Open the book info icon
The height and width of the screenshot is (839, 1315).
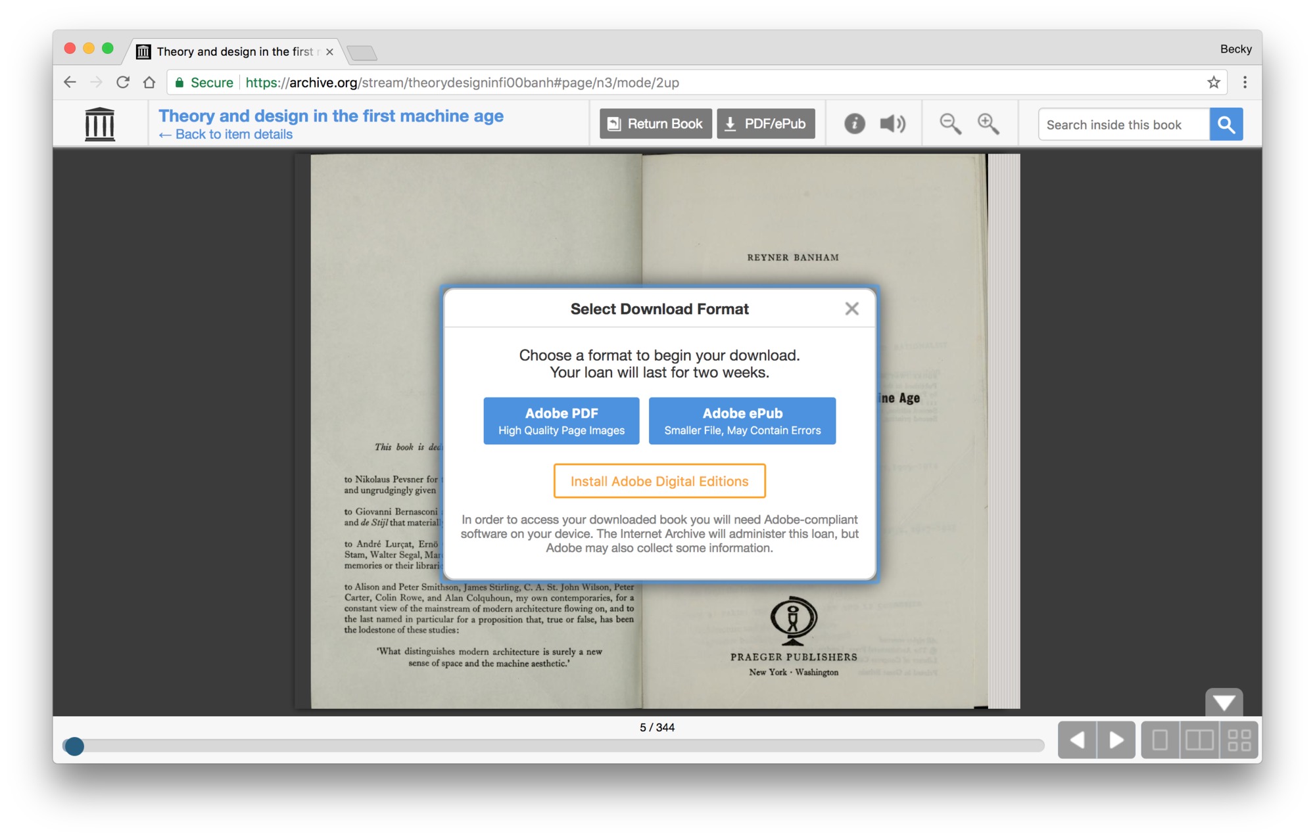point(854,124)
